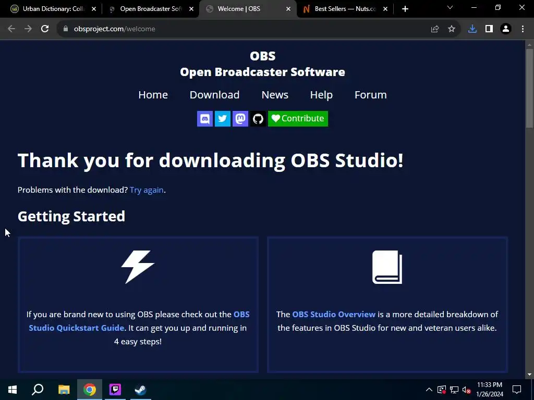Open the Windows Start menu

click(13, 390)
